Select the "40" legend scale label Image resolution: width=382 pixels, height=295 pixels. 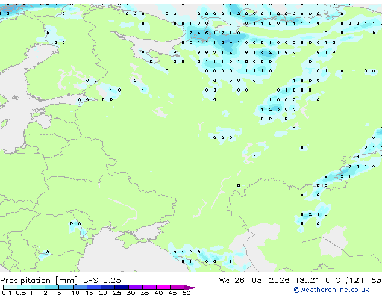pyautogui.click(x=158, y=293)
